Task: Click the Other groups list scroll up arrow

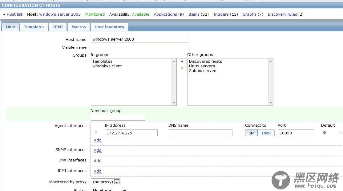Action: (x=271, y=61)
